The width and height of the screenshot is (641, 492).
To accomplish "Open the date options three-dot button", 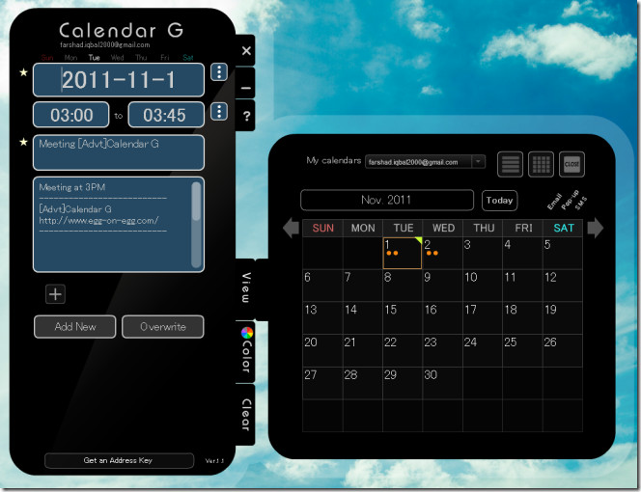I will click(x=219, y=72).
